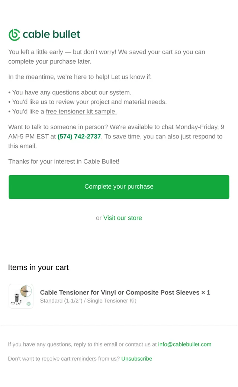Click the Complete your purchase button
Image resolution: width=238 pixels, height=387 pixels.
click(x=119, y=187)
